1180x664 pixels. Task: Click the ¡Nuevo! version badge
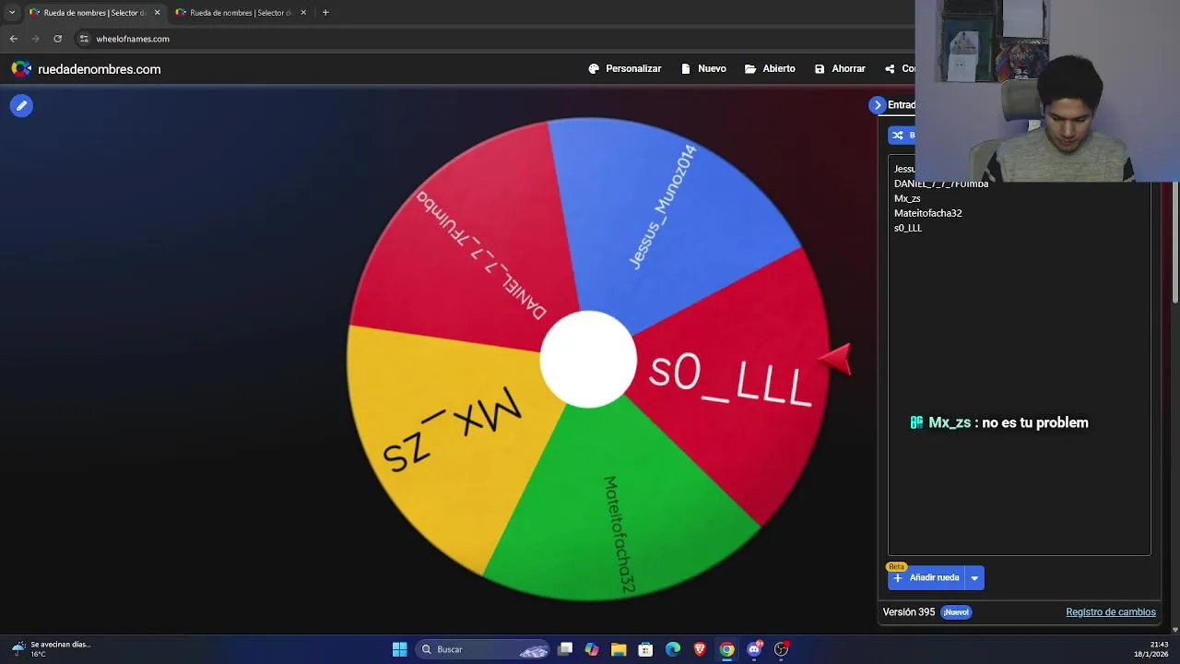point(956,612)
